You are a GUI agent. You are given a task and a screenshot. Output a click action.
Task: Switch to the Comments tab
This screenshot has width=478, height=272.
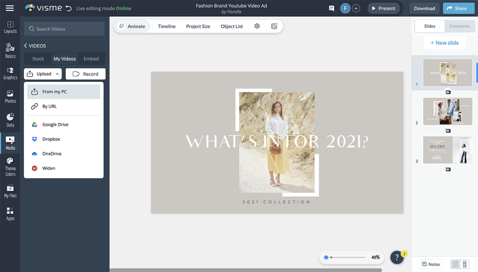[459, 26]
